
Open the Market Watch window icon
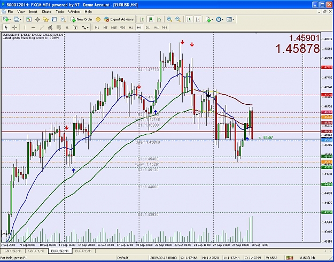coord(29,19)
